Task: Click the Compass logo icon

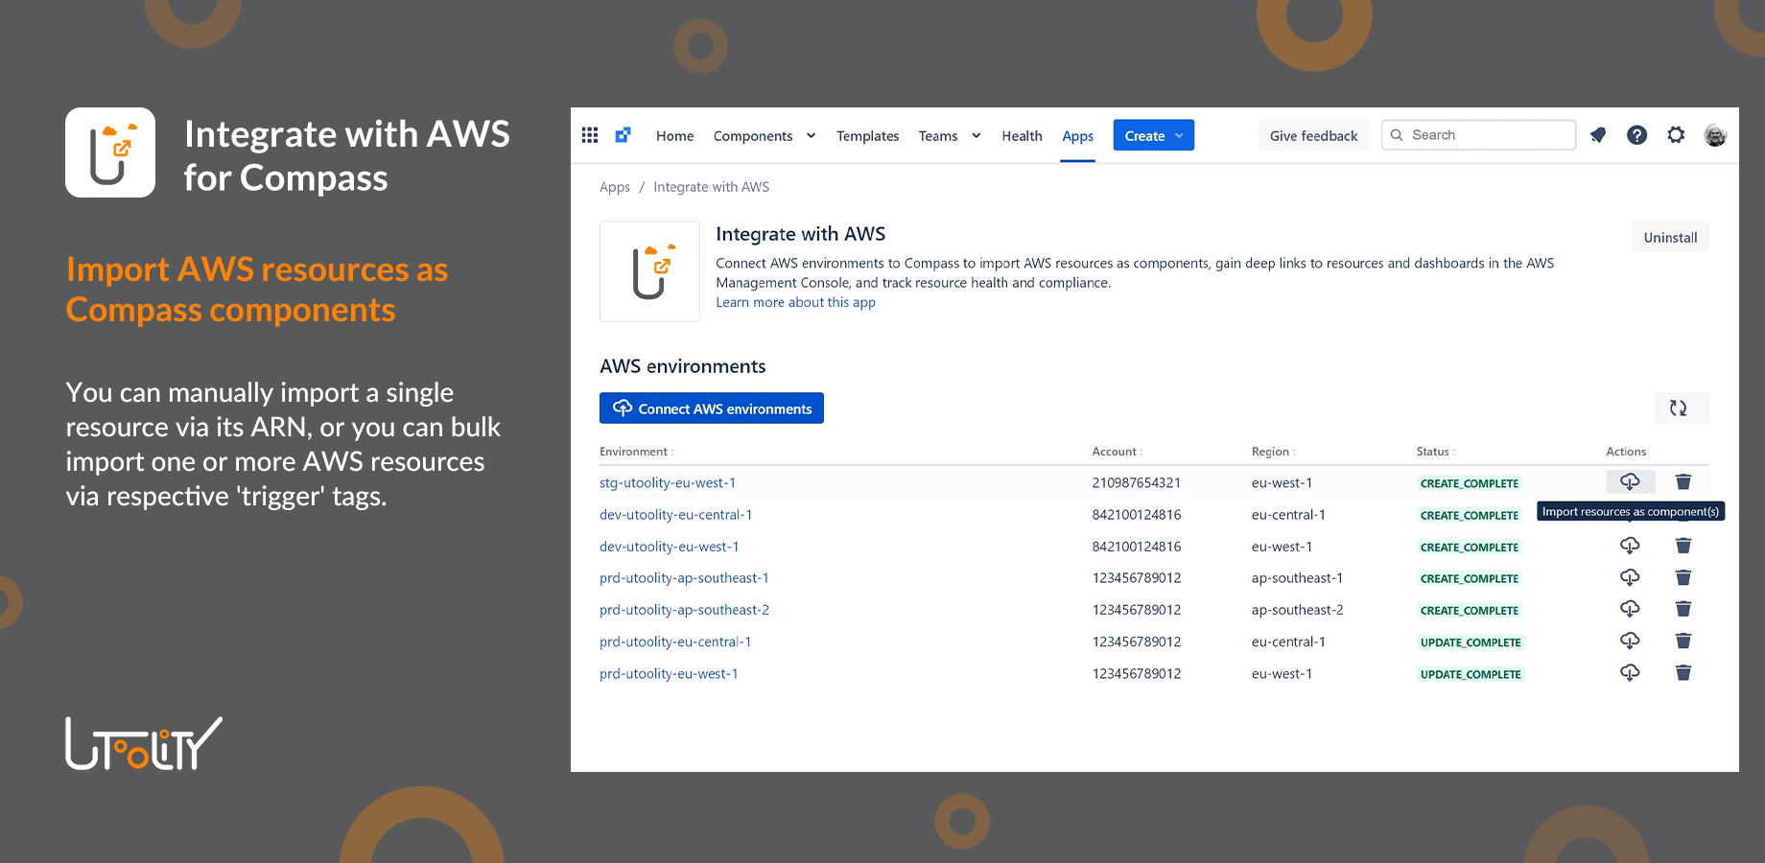Action: pos(624,135)
